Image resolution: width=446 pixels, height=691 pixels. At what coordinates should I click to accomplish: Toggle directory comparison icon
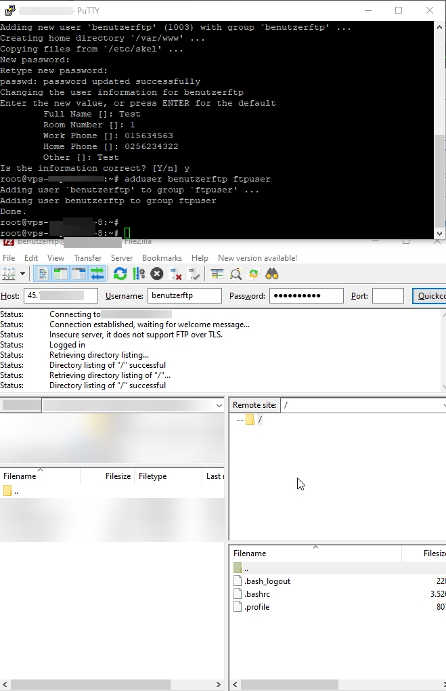click(x=236, y=274)
